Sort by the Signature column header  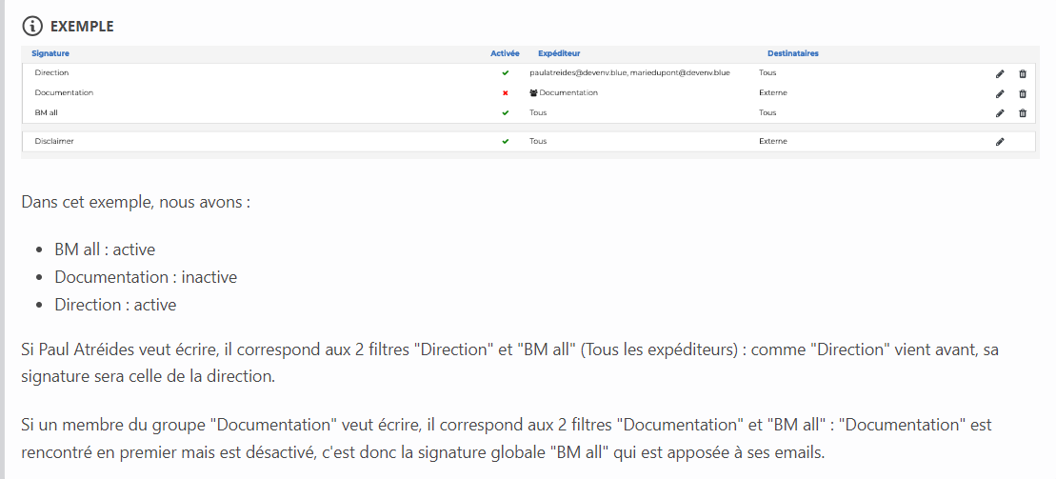coord(50,53)
